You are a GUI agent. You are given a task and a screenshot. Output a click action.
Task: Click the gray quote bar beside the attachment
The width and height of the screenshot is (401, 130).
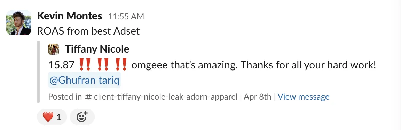[38, 72]
